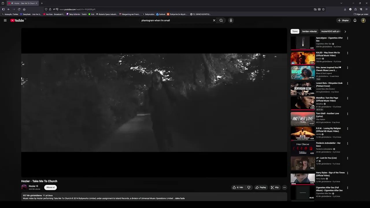Open options for Etta James Inspired Soul
The height and width of the screenshot is (208, 370).
(x=347, y=68)
